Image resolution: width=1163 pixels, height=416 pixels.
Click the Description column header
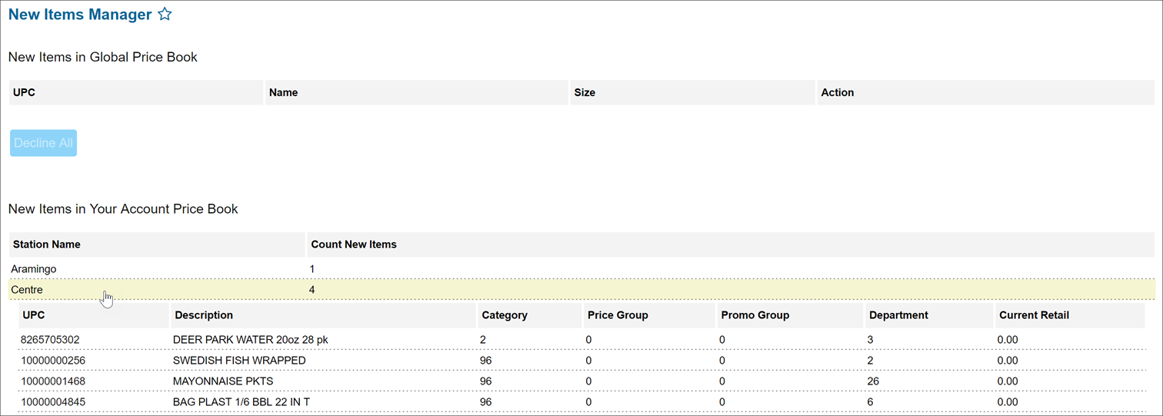click(x=204, y=315)
